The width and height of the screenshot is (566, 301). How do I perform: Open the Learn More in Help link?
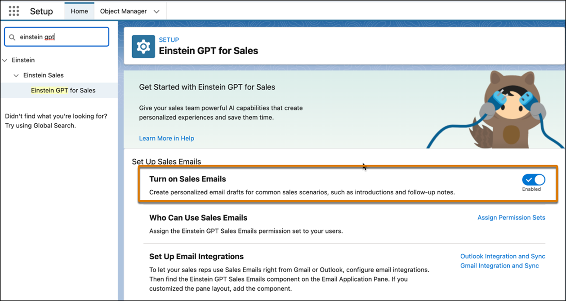pos(166,138)
